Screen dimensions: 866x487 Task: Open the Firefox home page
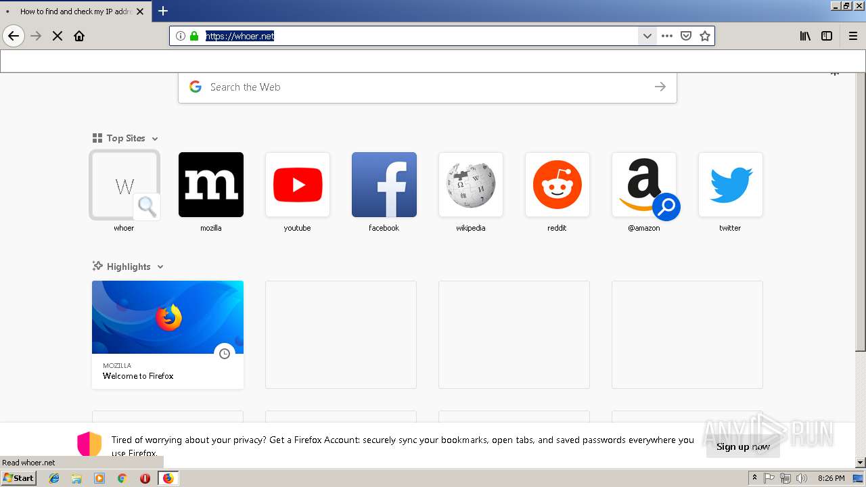[x=79, y=36]
